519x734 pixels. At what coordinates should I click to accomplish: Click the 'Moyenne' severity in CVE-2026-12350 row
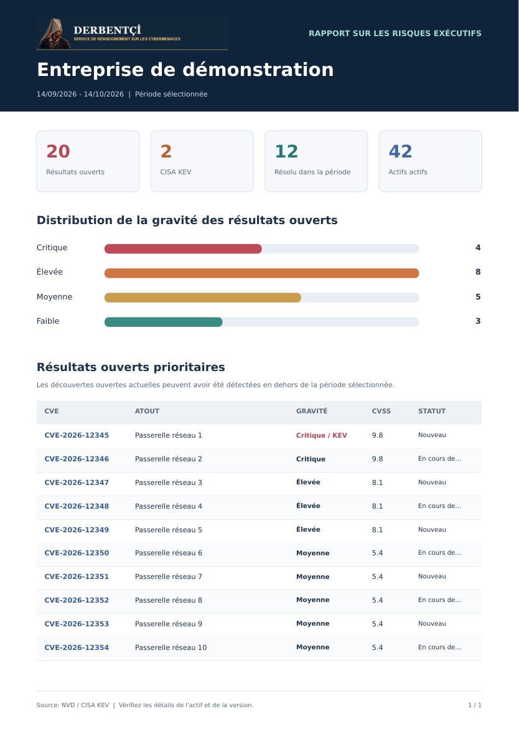[312, 553]
